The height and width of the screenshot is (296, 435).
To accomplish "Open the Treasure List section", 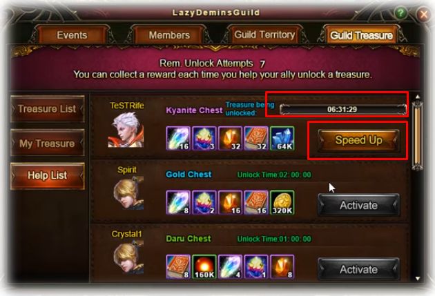I will [x=48, y=109].
